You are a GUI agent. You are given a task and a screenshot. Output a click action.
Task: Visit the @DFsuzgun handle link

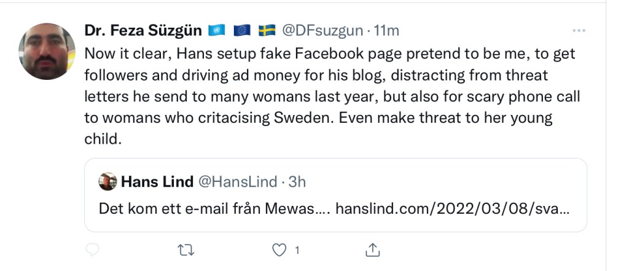[322, 30]
